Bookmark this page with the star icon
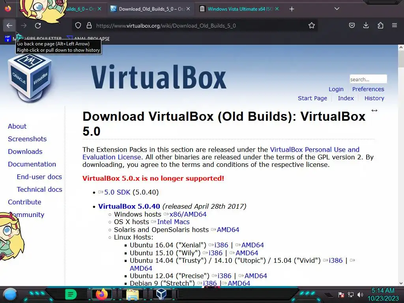This screenshot has height=303, width=404. pos(312,26)
